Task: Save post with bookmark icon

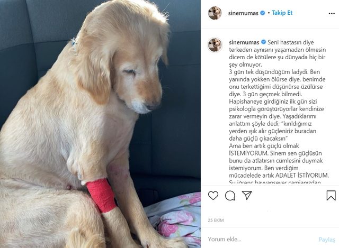Action: (x=331, y=195)
